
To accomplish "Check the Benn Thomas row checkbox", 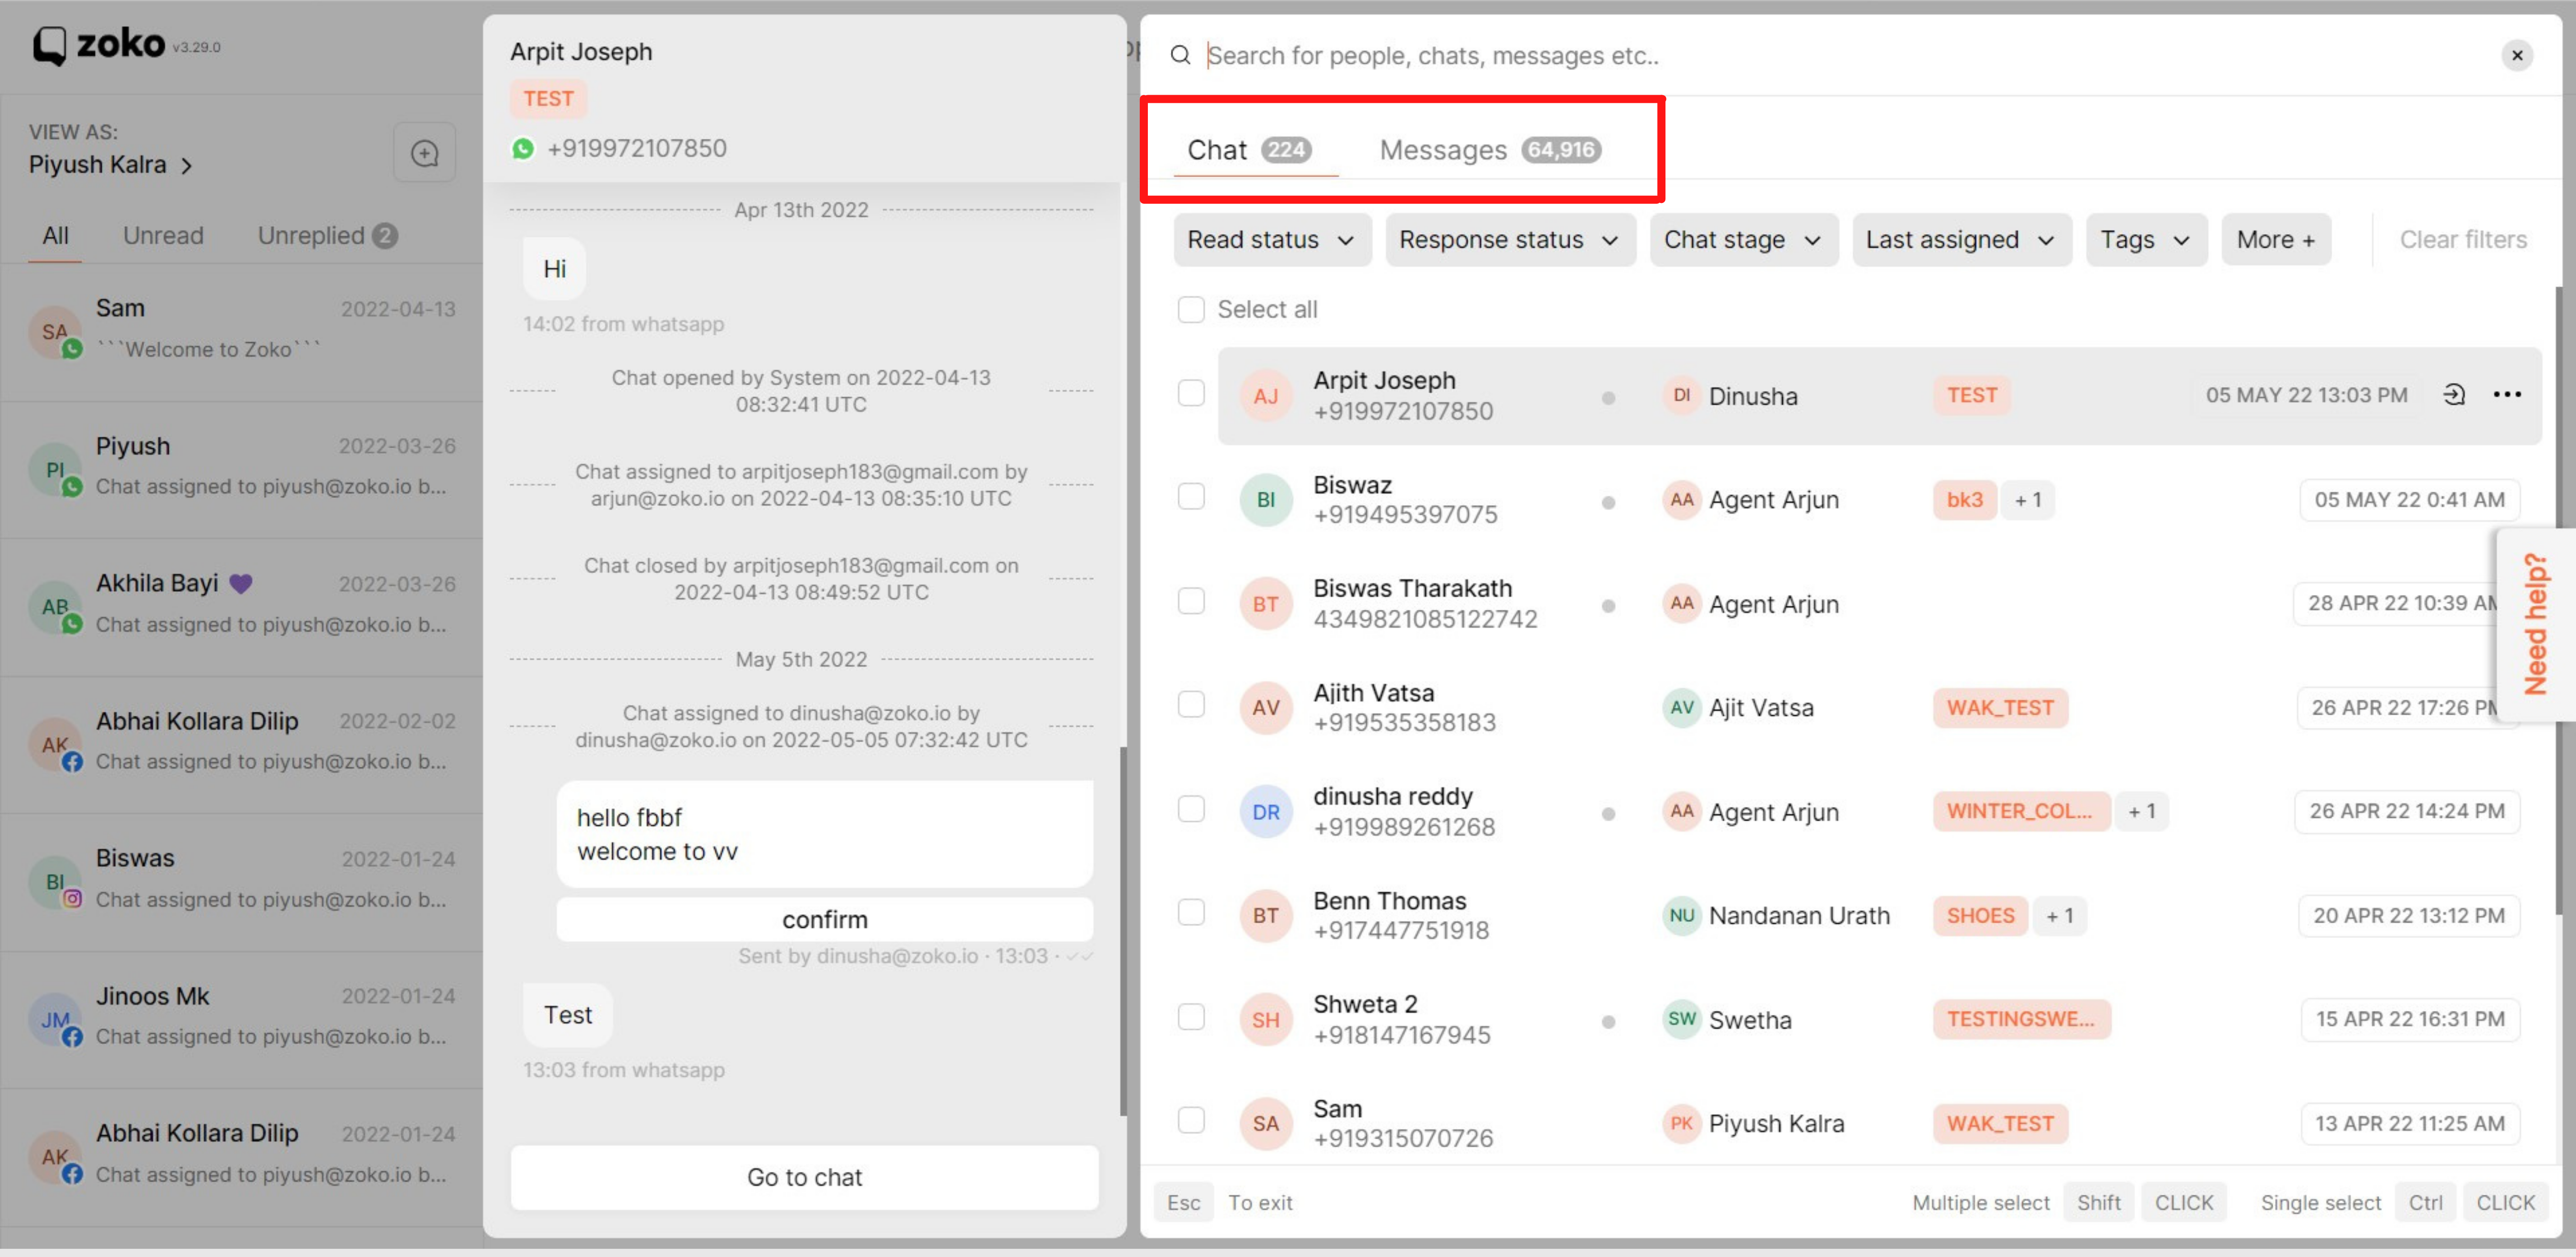I will 1191,912.
